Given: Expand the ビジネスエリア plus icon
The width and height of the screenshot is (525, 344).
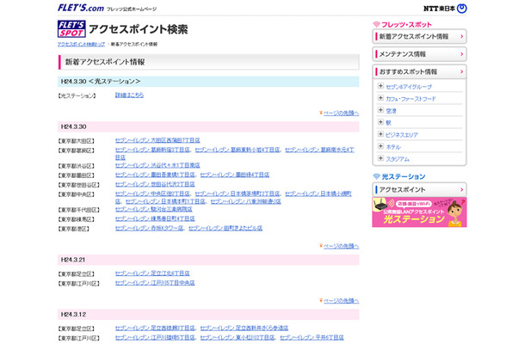Looking at the screenshot, I should coord(380,134).
